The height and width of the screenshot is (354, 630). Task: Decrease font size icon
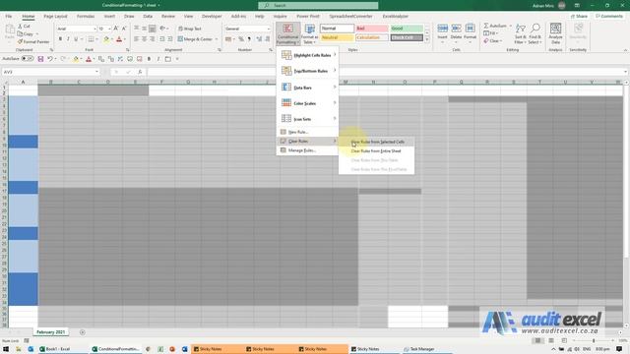coord(124,29)
